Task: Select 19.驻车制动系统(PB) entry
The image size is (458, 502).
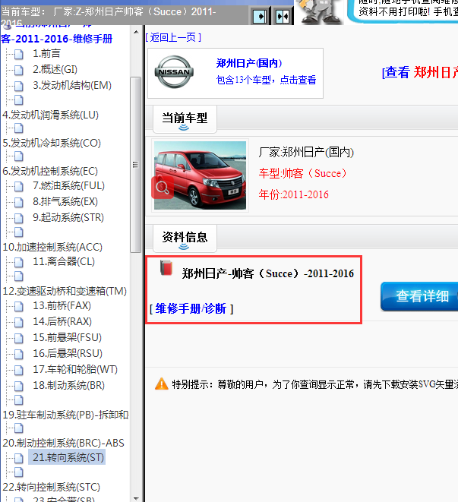Action: (x=65, y=415)
